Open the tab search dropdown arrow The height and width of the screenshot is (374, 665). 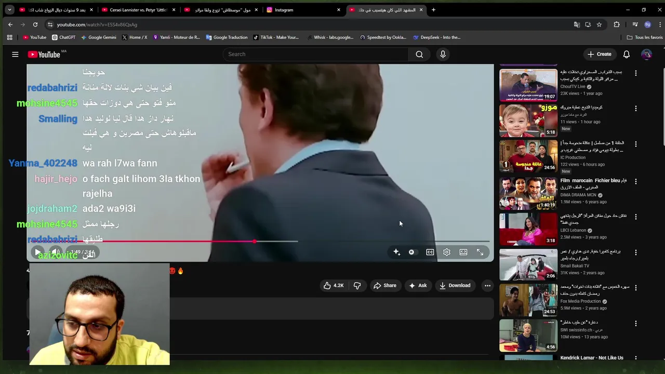point(9,10)
